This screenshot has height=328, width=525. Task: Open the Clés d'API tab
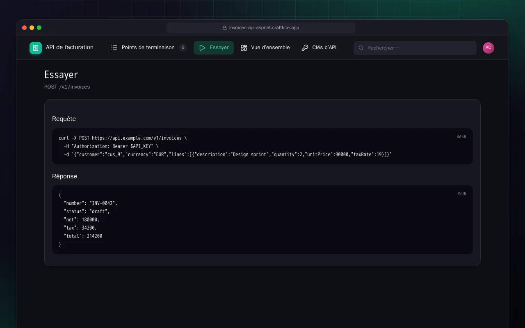pos(319,48)
